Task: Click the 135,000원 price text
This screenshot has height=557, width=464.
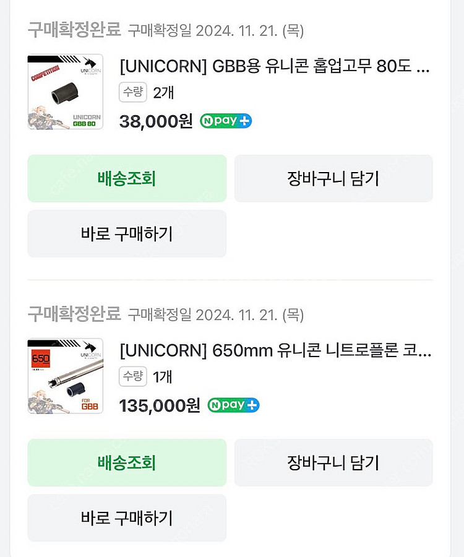Action: click(x=160, y=405)
